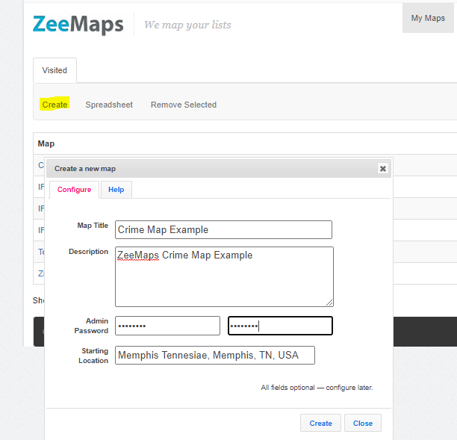Select the Configure tab
Screen dimensions: 457x440
click(x=74, y=190)
